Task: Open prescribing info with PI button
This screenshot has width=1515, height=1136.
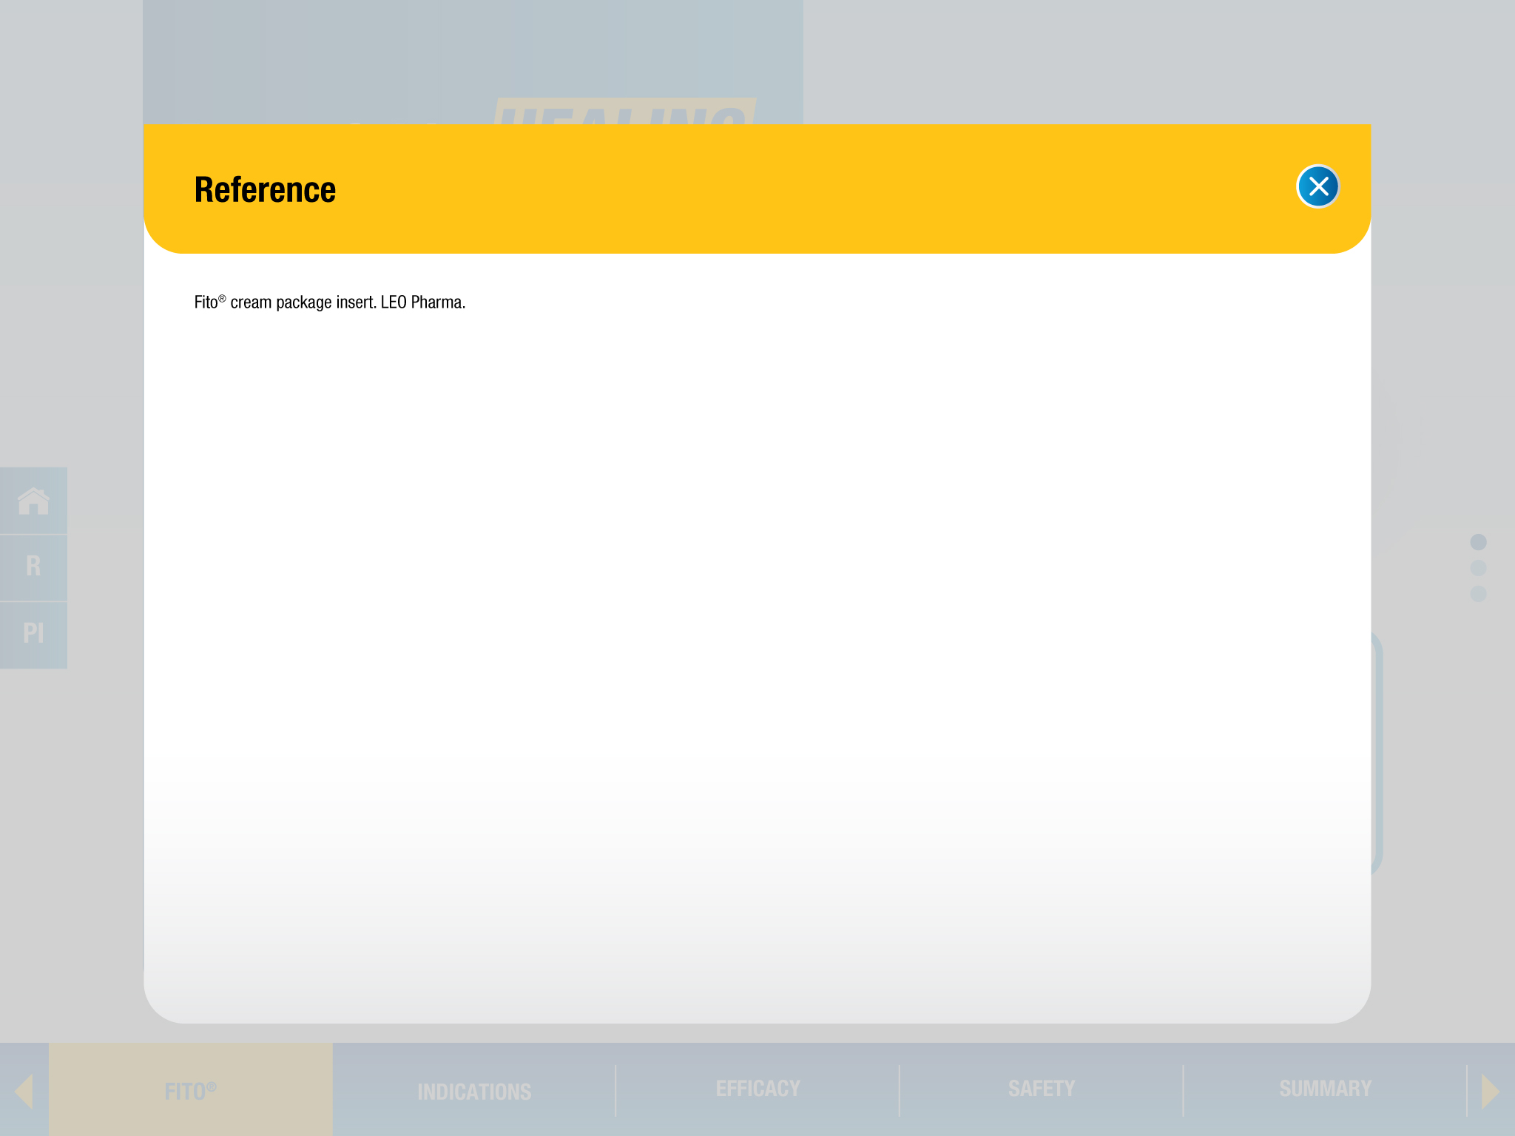Action: 33,634
